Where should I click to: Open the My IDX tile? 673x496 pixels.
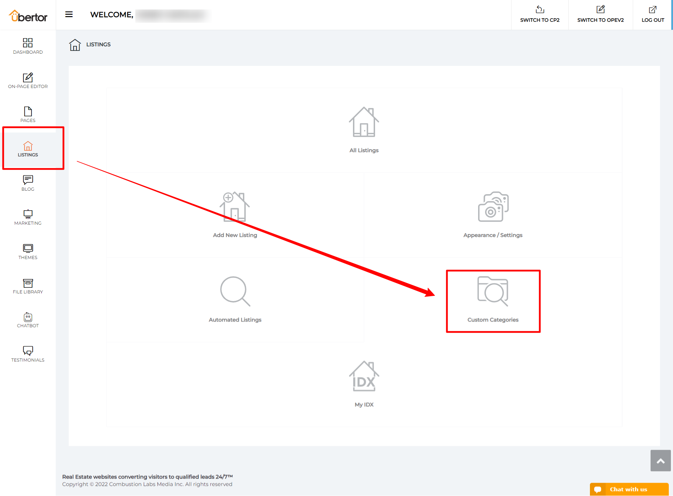(364, 384)
